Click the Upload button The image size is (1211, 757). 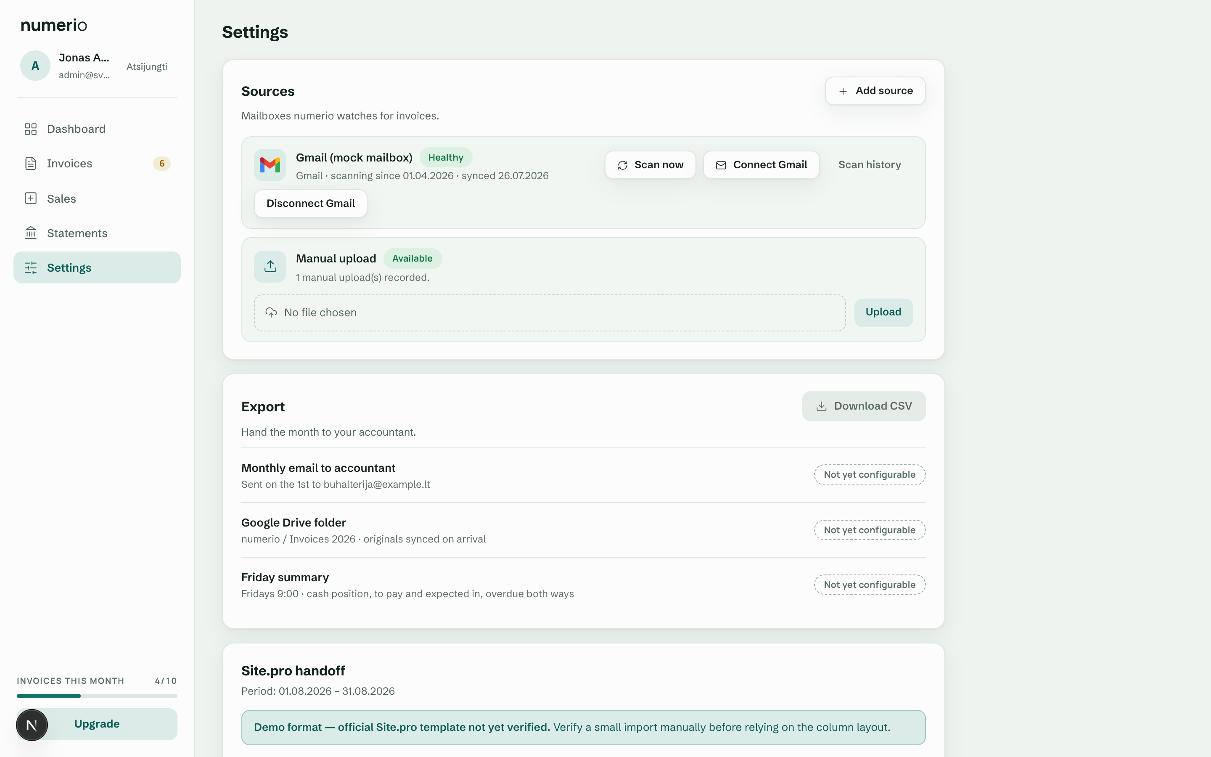(x=883, y=312)
